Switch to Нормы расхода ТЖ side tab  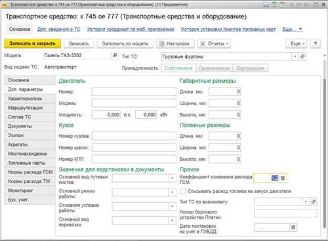click(x=30, y=181)
